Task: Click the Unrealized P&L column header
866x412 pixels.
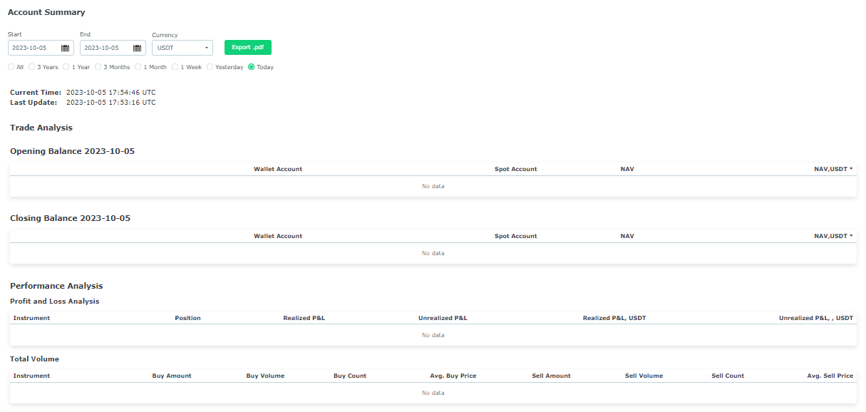Action: pyautogui.click(x=443, y=318)
